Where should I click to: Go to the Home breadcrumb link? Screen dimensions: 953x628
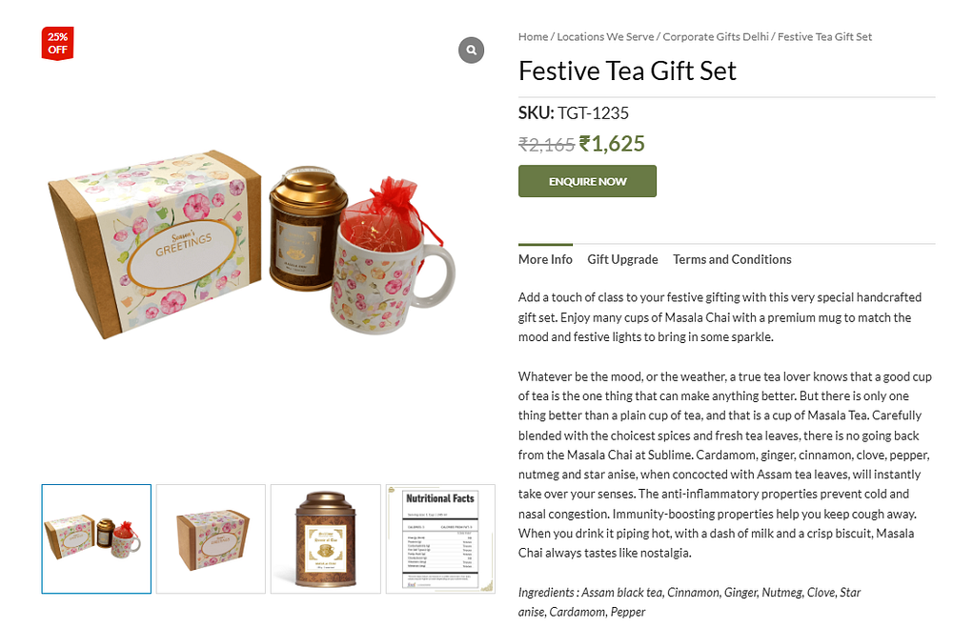pyautogui.click(x=533, y=36)
